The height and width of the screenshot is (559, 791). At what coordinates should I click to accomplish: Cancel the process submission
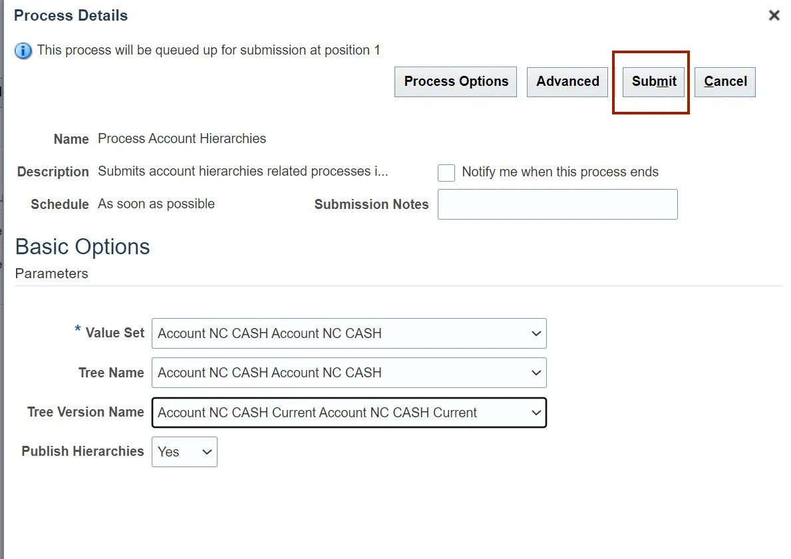pyautogui.click(x=725, y=82)
